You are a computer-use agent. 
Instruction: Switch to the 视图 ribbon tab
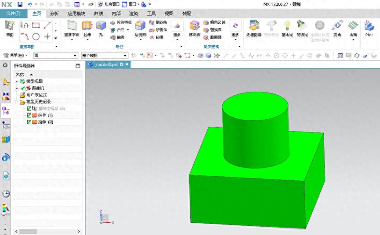point(169,14)
